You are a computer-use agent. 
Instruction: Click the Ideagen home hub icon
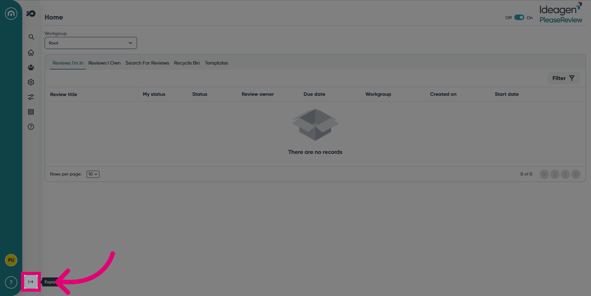click(x=11, y=14)
